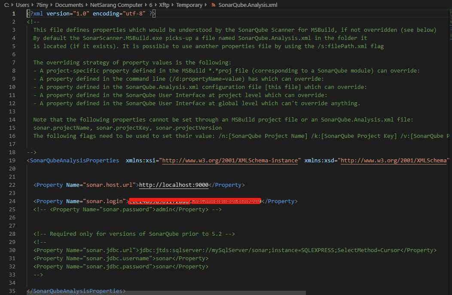Click the 'sonar.host.url' attribute value

coord(109,185)
